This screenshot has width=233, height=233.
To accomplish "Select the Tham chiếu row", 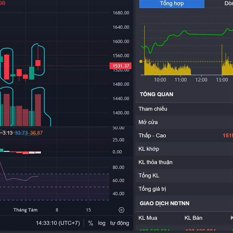I will coord(184,109).
